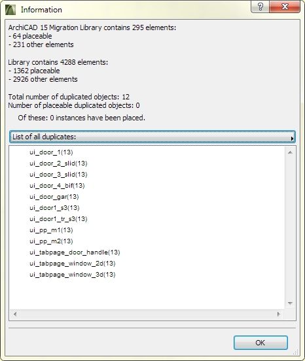Click the OK button

(260, 343)
